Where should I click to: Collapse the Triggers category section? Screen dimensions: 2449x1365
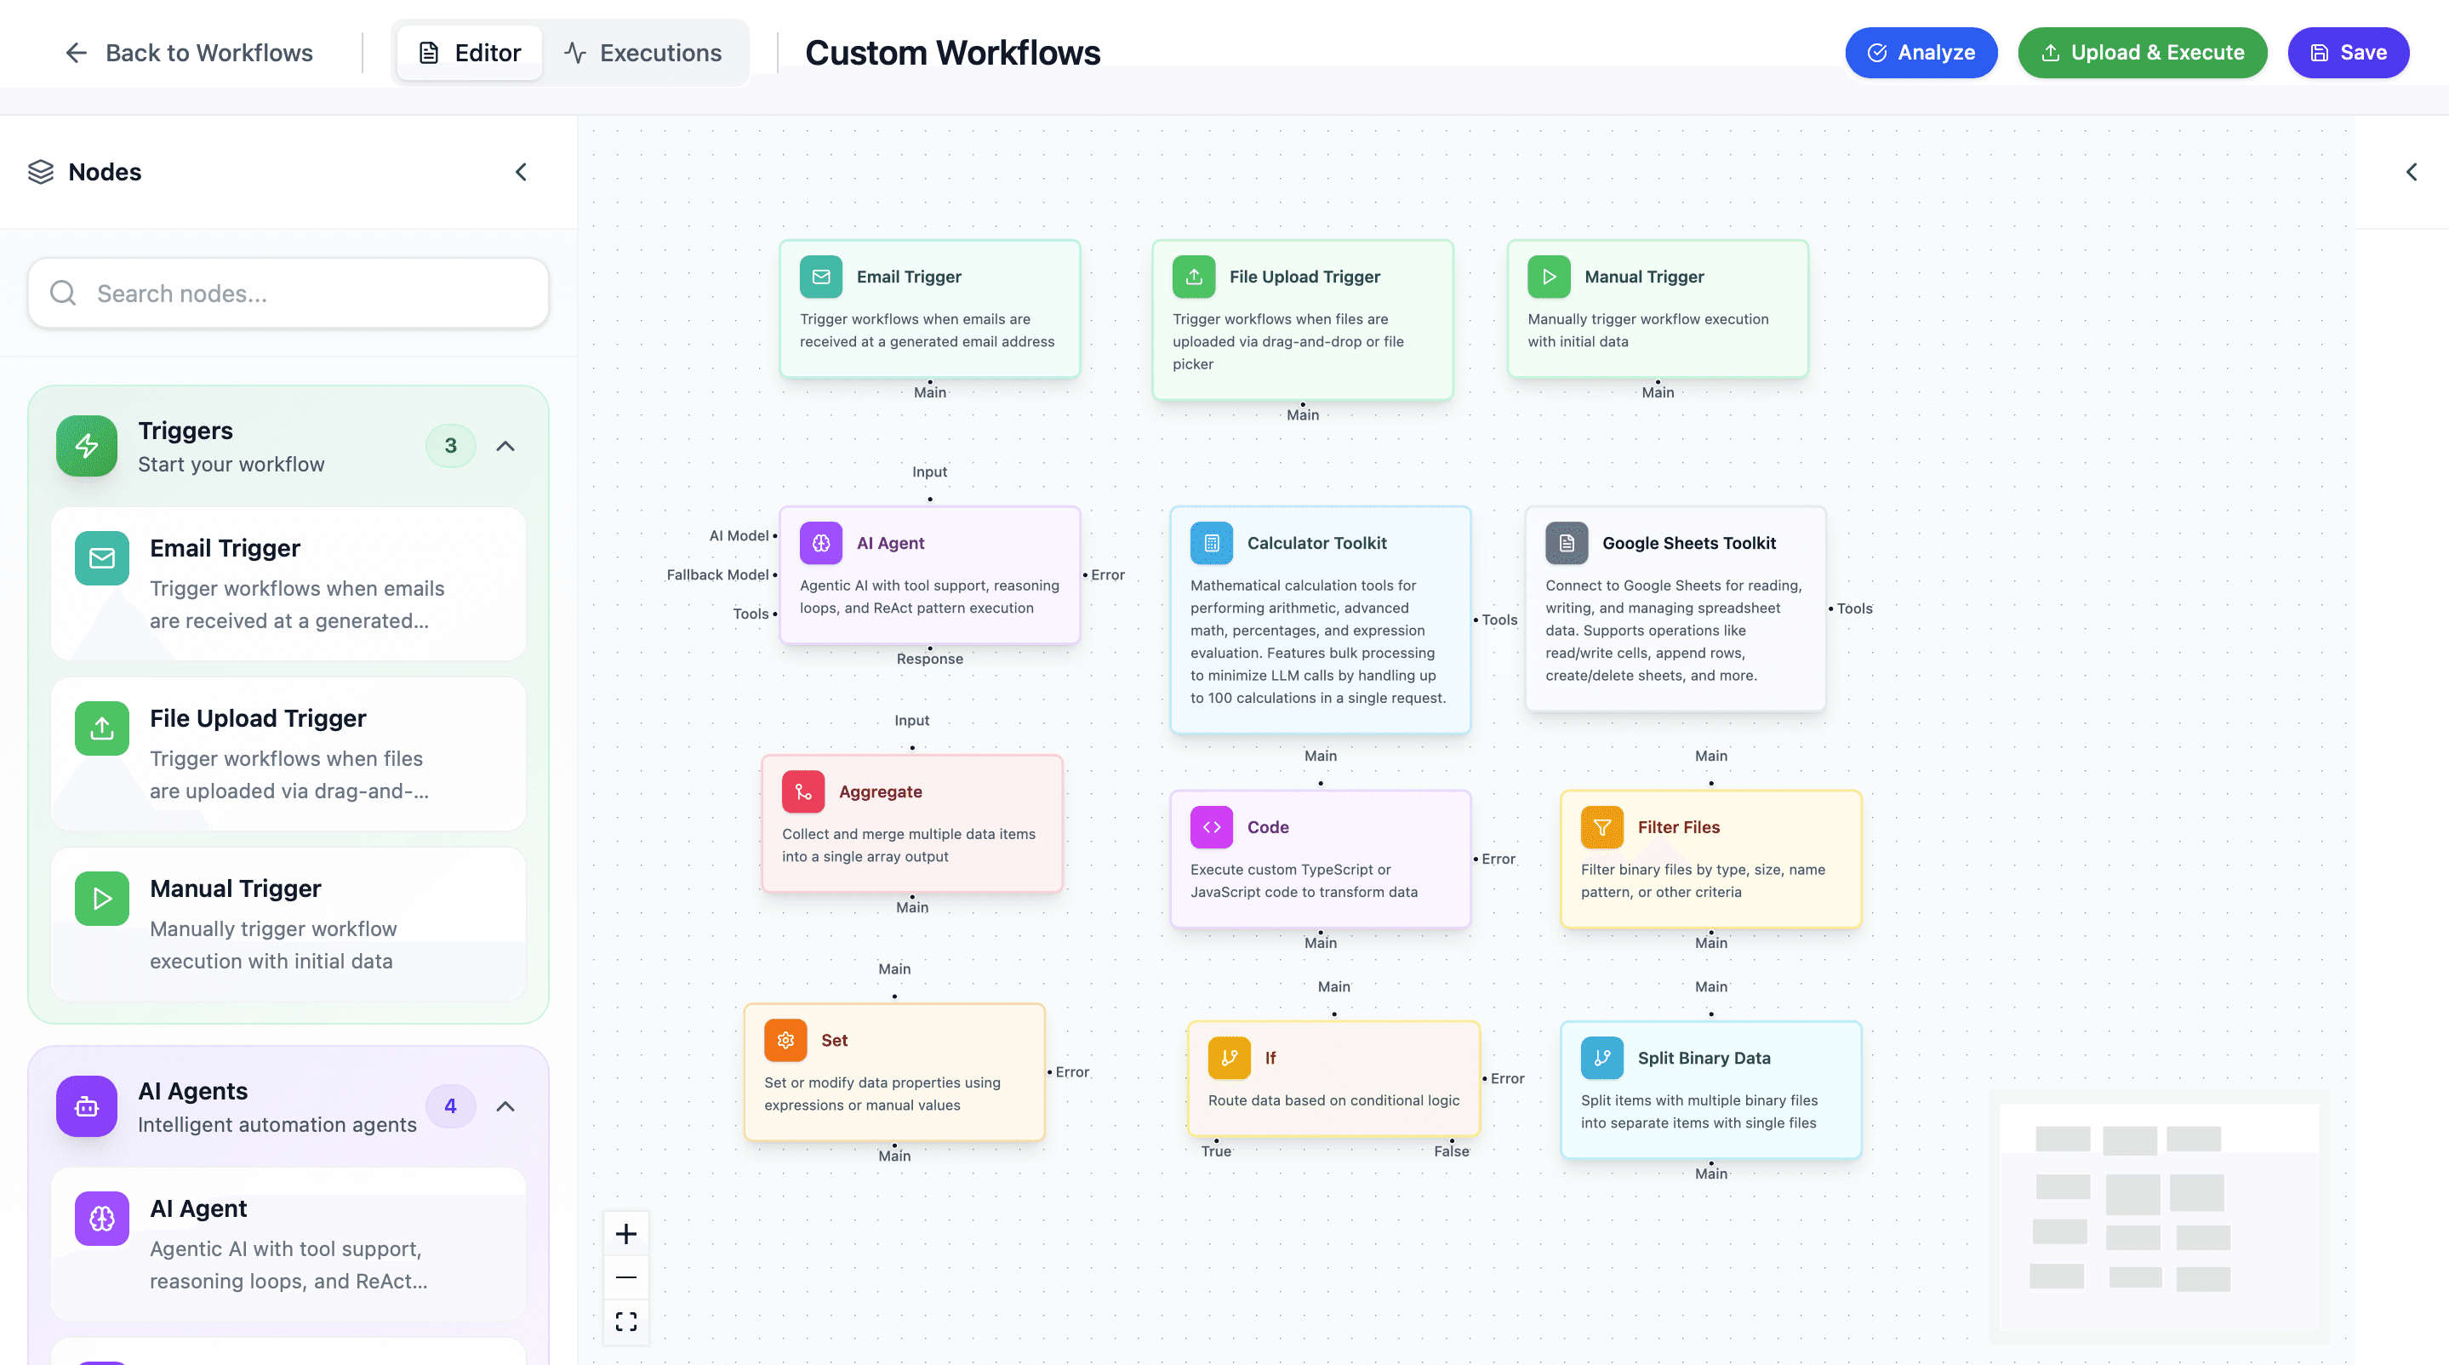tap(505, 446)
